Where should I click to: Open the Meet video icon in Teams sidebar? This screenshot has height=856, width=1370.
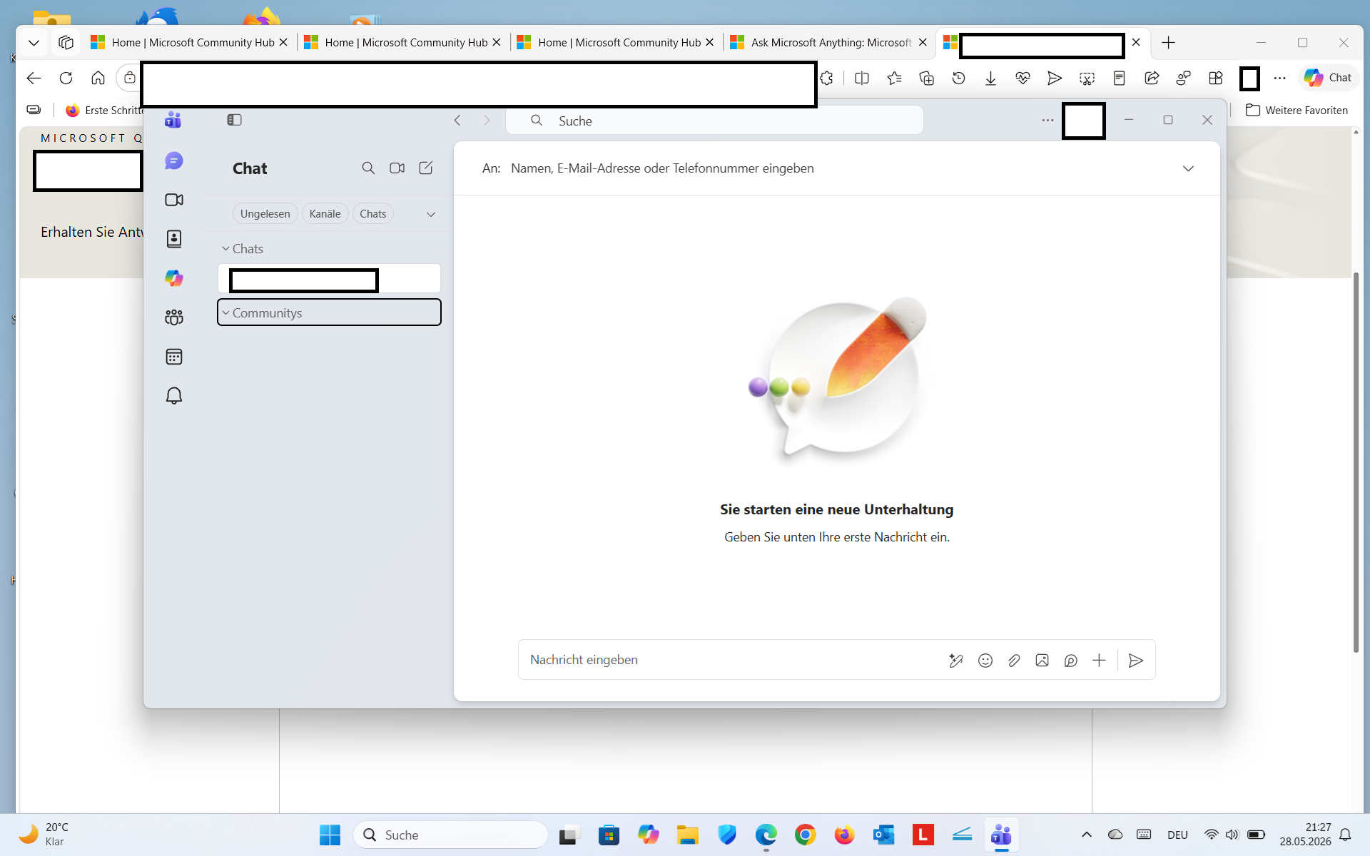174,200
